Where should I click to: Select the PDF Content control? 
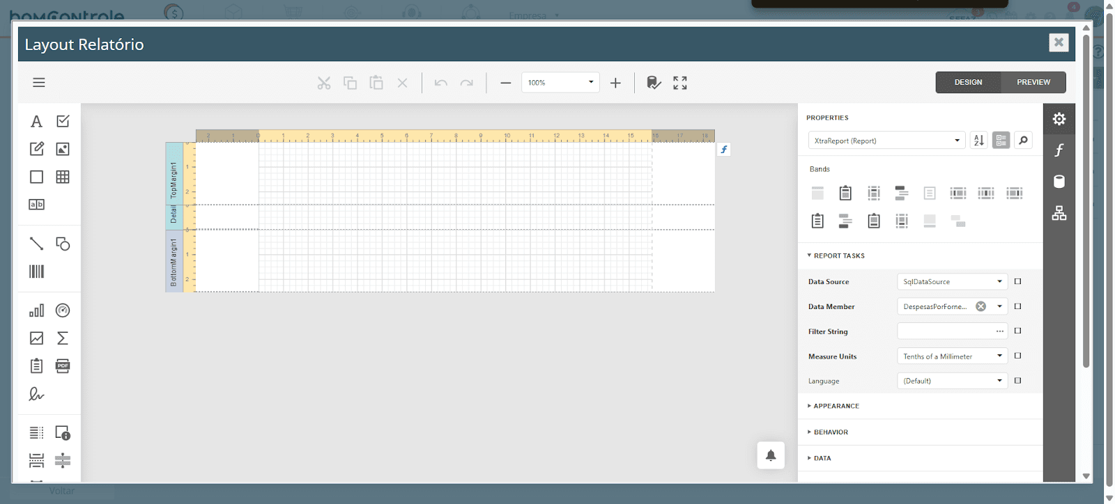63,366
